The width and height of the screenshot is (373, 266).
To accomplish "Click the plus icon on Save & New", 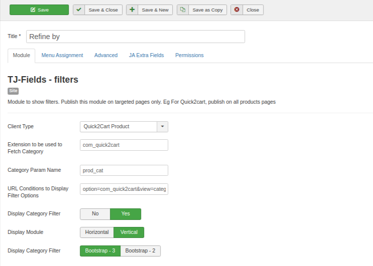I will point(132,10).
